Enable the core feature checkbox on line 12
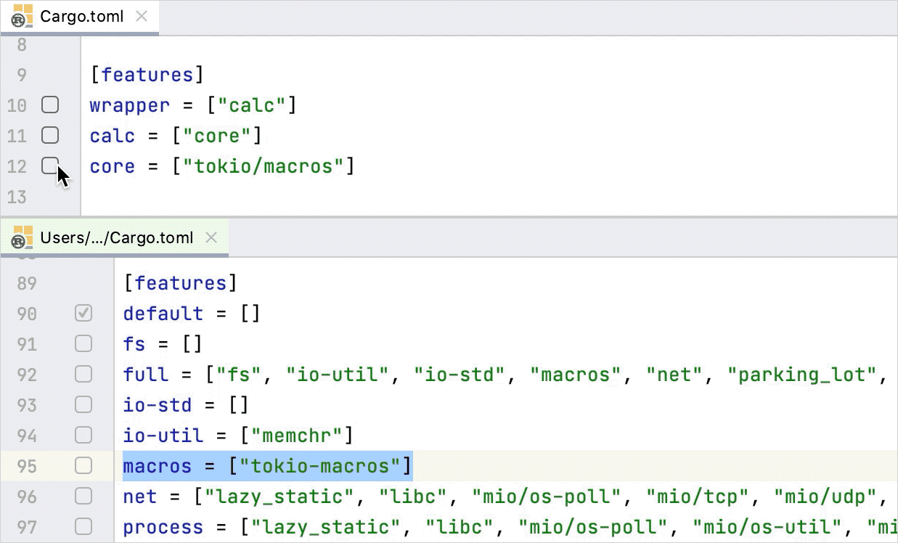The width and height of the screenshot is (898, 543). tap(50, 166)
